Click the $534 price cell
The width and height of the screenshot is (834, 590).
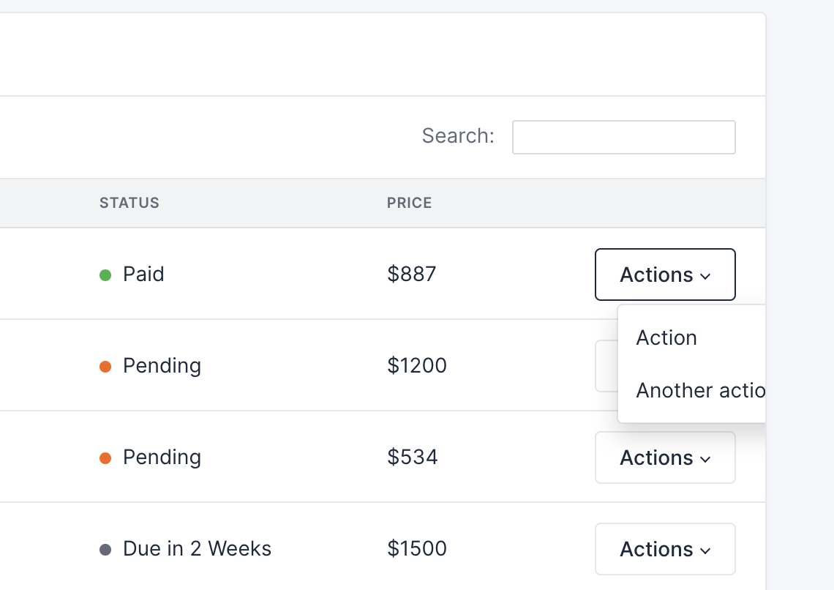pos(413,458)
